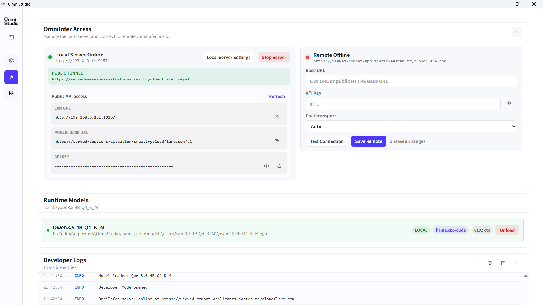The width and height of the screenshot is (543, 305).
Task: Test the remote connection
Action: 327,141
